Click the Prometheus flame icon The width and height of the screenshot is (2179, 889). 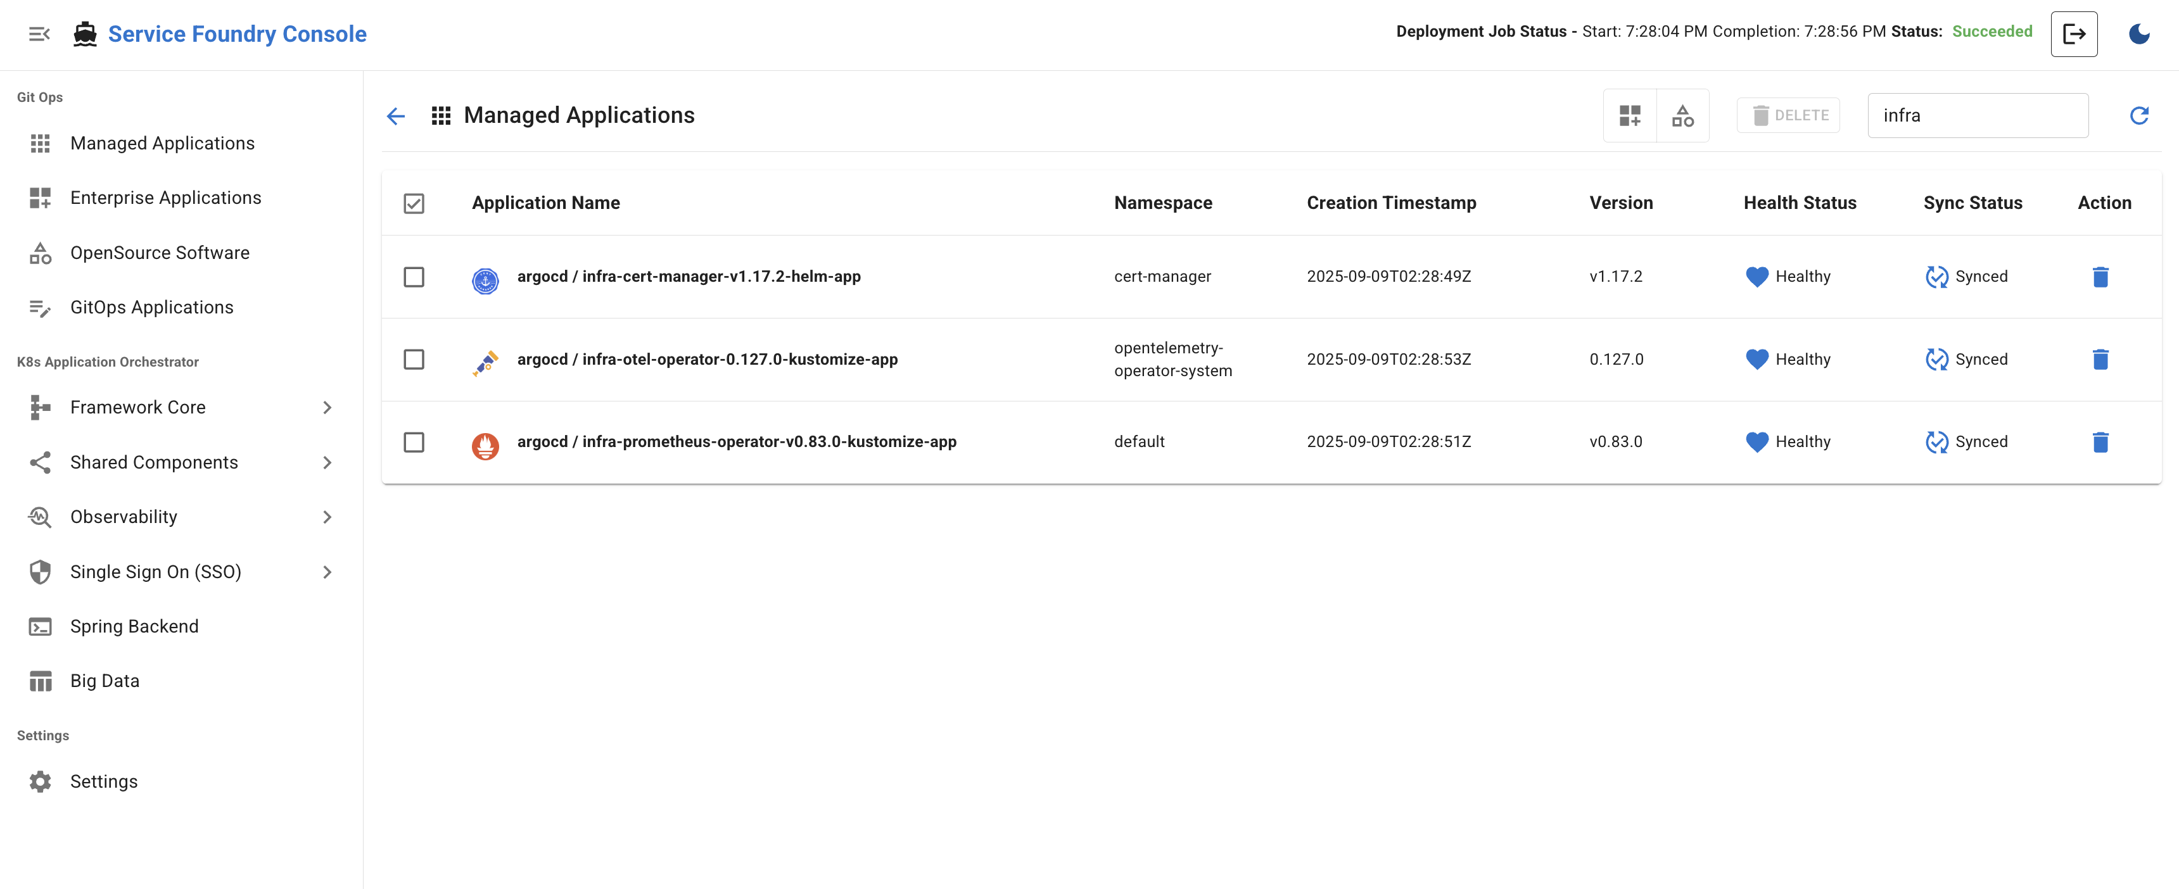coord(486,446)
